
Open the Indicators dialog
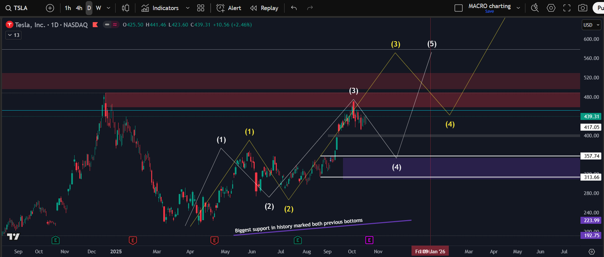(160, 8)
